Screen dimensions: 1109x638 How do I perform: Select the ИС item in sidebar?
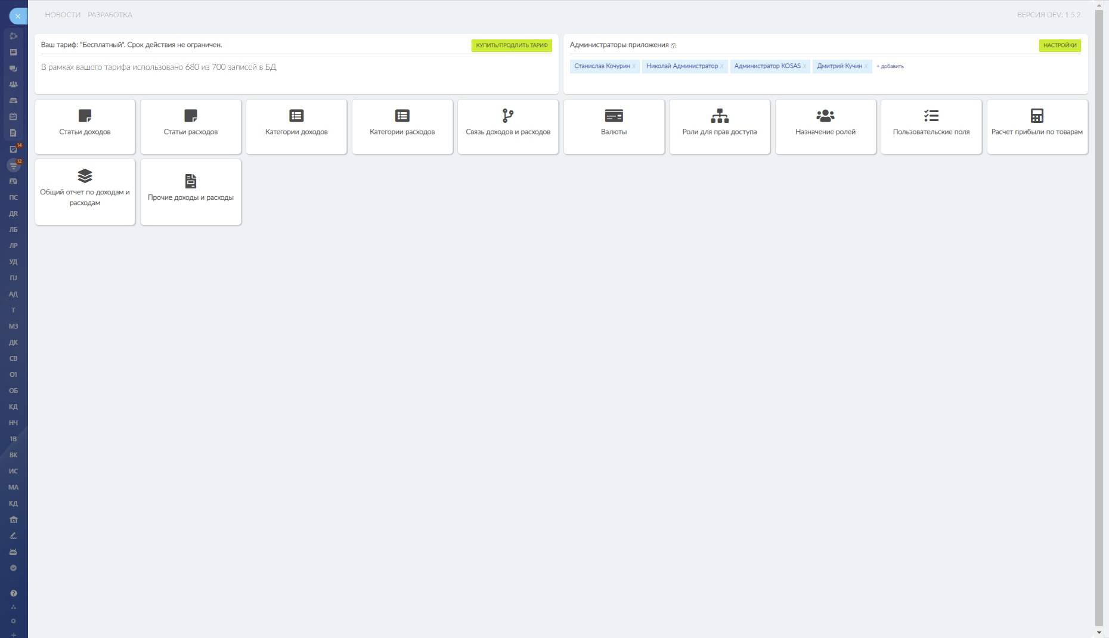coord(13,471)
